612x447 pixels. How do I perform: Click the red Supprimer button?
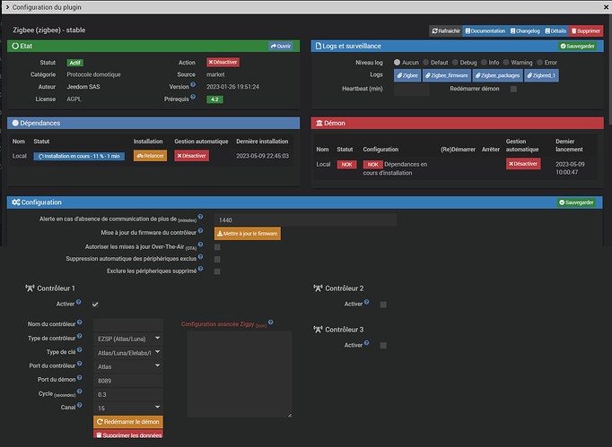click(x=586, y=30)
